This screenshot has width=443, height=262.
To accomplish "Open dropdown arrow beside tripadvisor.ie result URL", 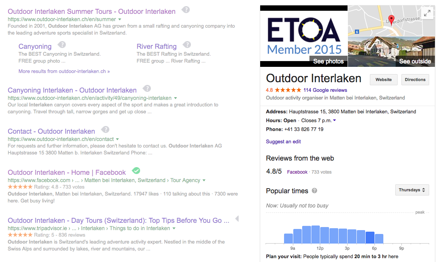I will pyautogui.click(x=174, y=228).
